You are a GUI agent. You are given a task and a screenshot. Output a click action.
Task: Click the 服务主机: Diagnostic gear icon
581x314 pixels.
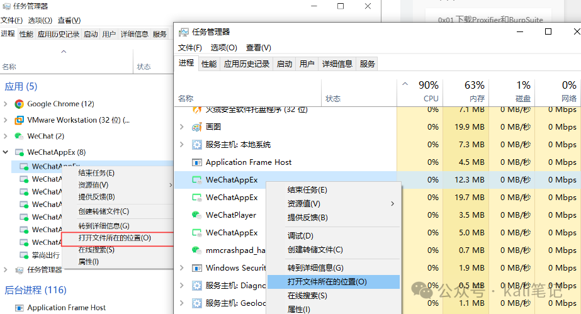(x=197, y=286)
